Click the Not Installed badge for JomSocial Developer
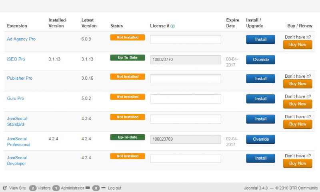The height and width of the screenshot is (192, 320). (128, 156)
